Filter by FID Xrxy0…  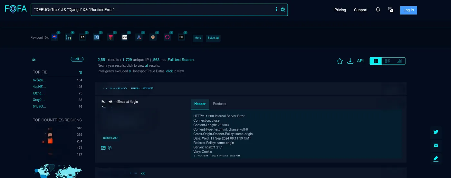pos(39,100)
